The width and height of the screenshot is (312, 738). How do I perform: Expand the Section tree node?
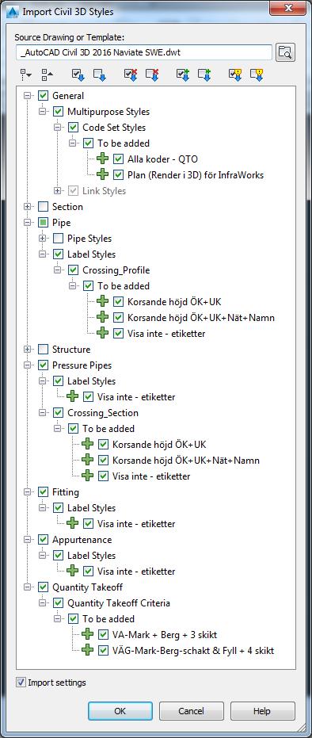coord(29,207)
